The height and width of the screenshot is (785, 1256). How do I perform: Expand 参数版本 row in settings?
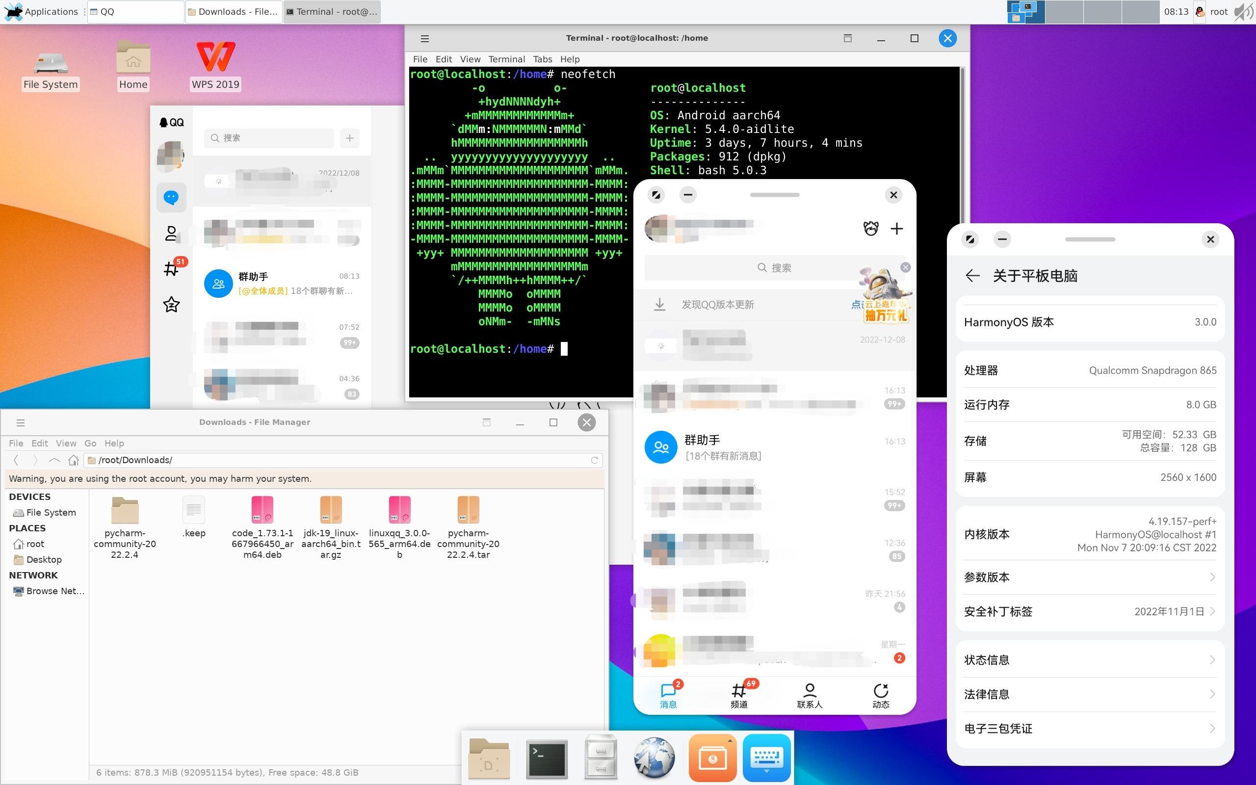1090,577
